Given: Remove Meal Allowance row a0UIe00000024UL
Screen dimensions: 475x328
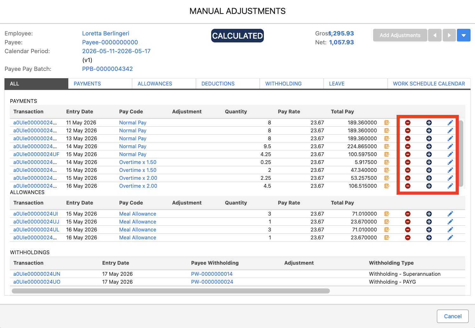Looking at the screenshot, I should (x=408, y=230).
